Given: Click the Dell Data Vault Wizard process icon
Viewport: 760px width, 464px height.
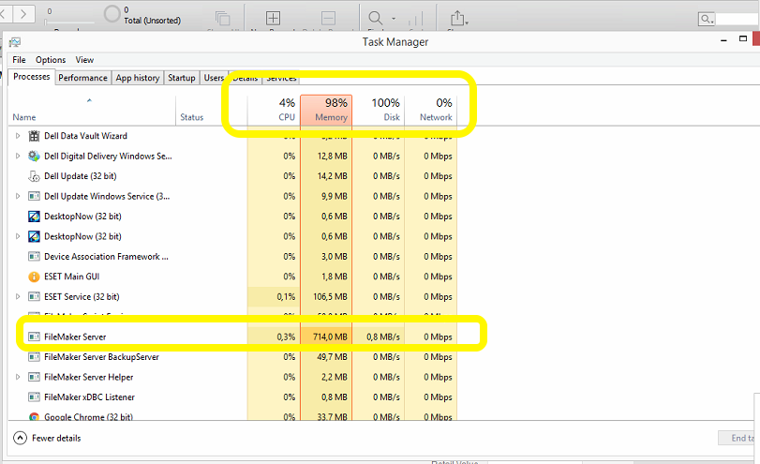Looking at the screenshot, I should click(35, 136).
